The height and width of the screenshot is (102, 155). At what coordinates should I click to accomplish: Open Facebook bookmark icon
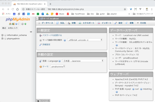(x=24, y=14)
